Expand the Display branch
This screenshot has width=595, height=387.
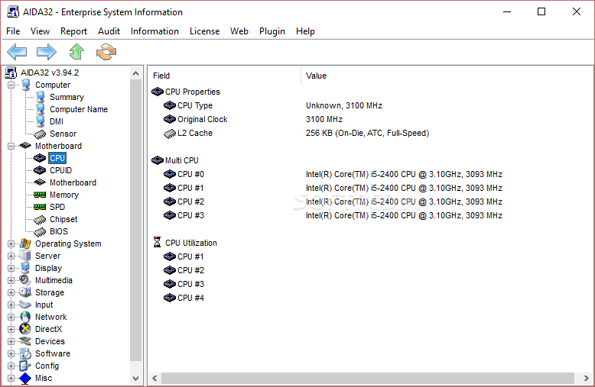point(11,268)
